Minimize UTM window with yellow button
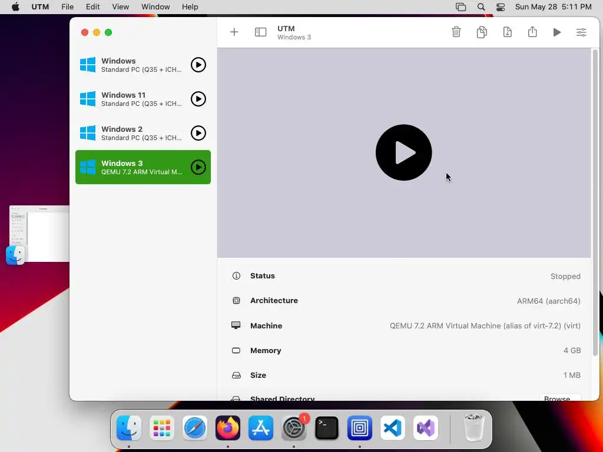 [97, 32]
